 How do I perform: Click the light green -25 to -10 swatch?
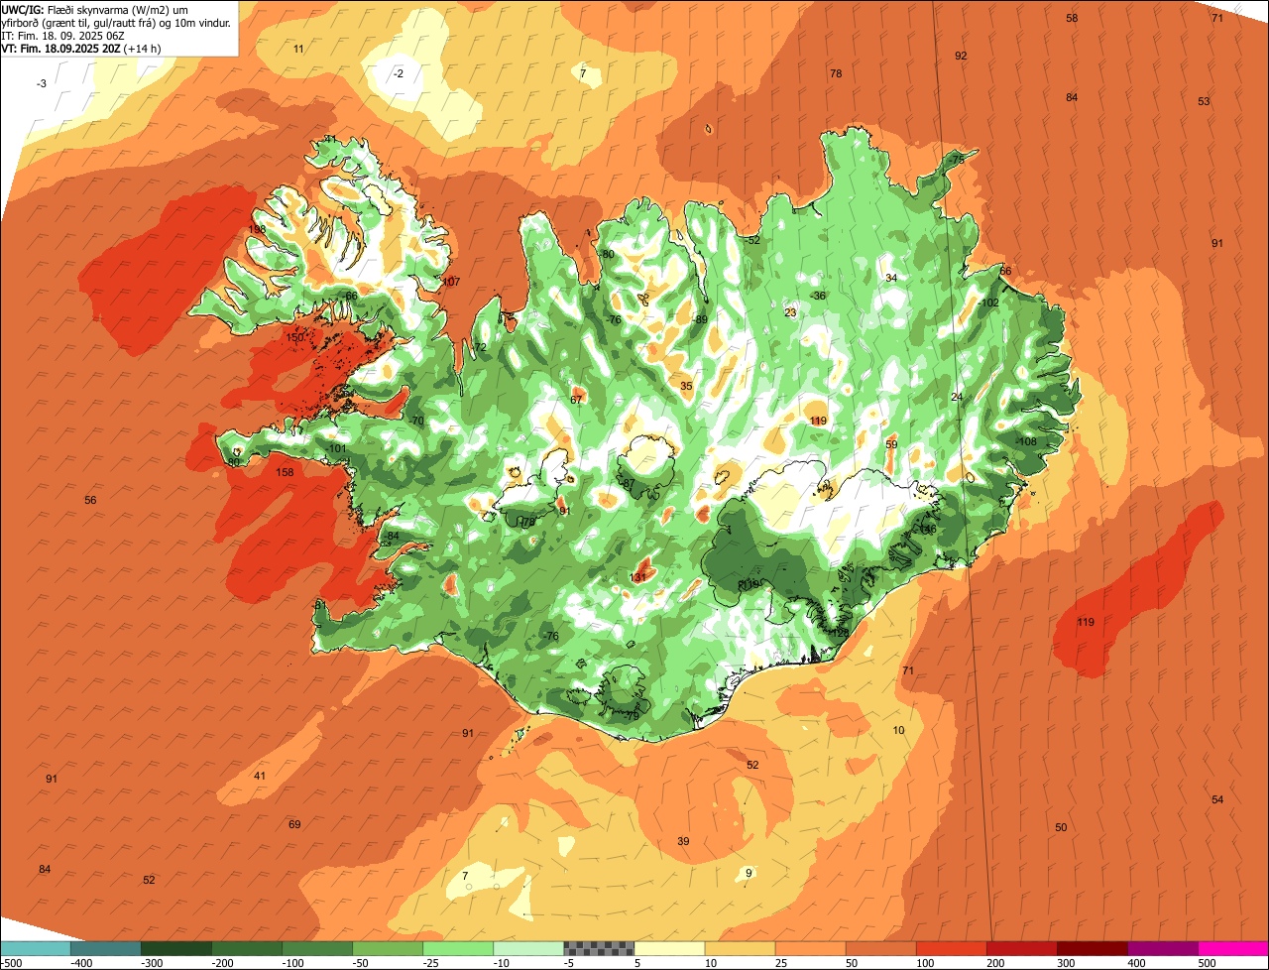(458, 948)
